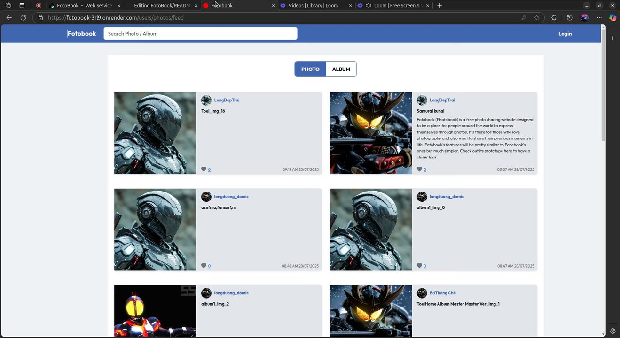Click the browser address bar URL
Image resolution: width=620 pixels, height=338 pixels.
[116, 18]
